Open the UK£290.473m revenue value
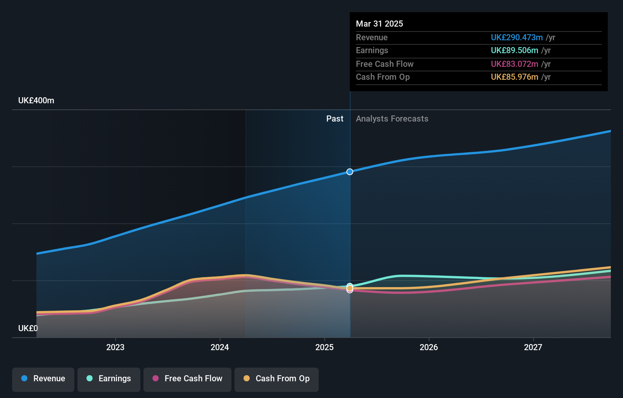 [516, 37]
